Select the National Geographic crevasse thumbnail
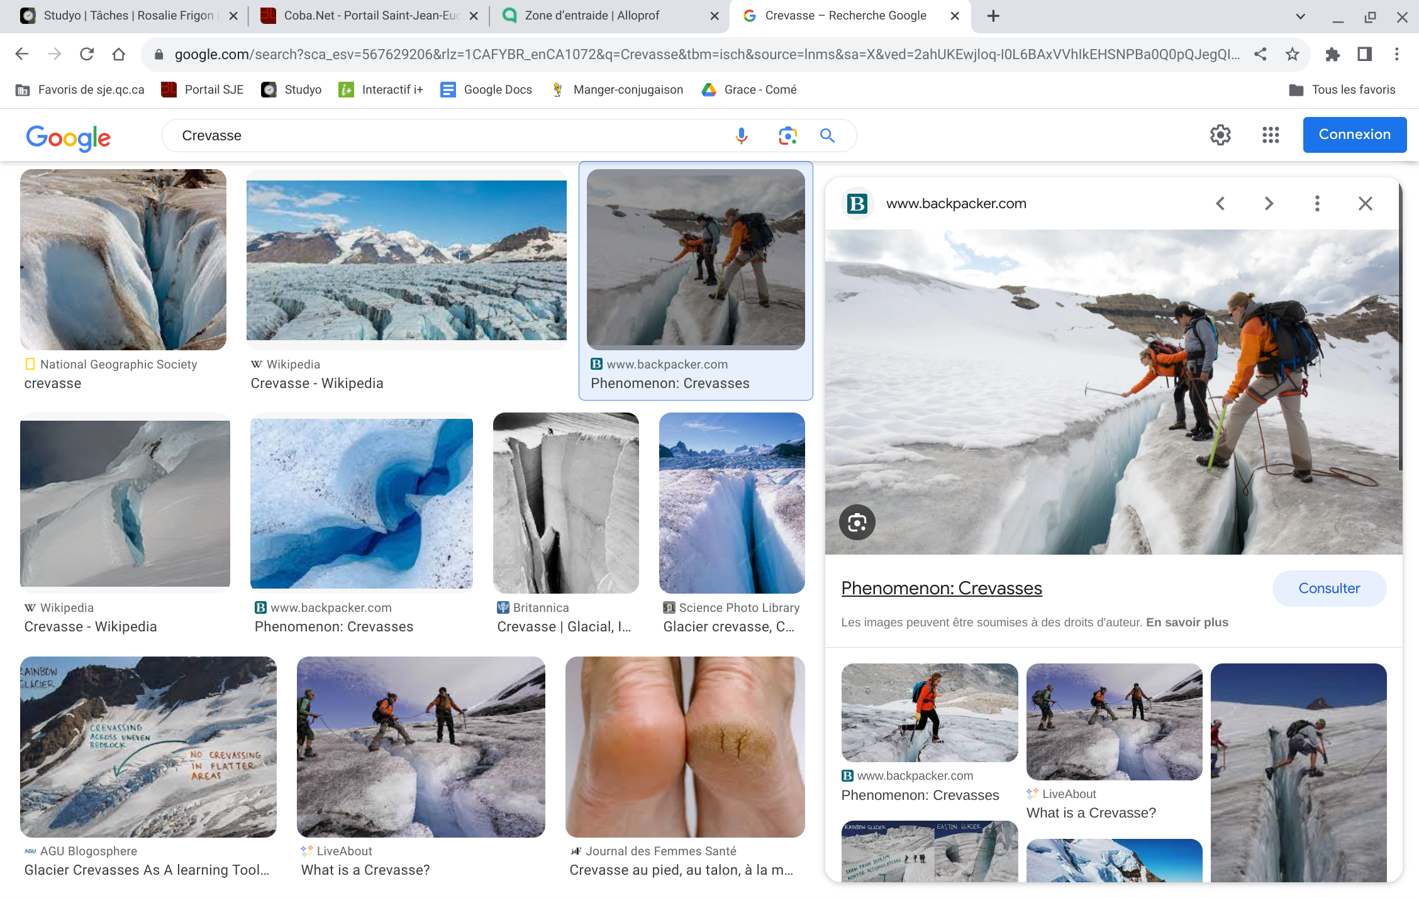This screenshot has width=1419, height=898. point(123,259)
